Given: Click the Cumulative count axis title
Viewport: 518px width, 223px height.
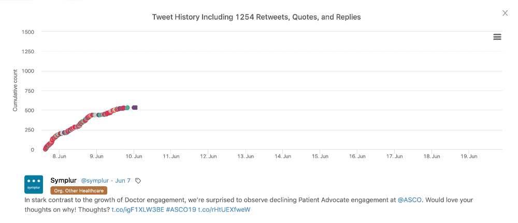Looking at the screenshot, I should pos(15,91).
